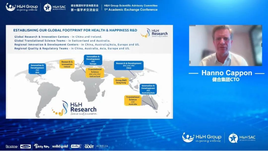The height and width of the screenshot is (151, 268).
Task: Select the Translational Science Australia box
Action: 133,100
